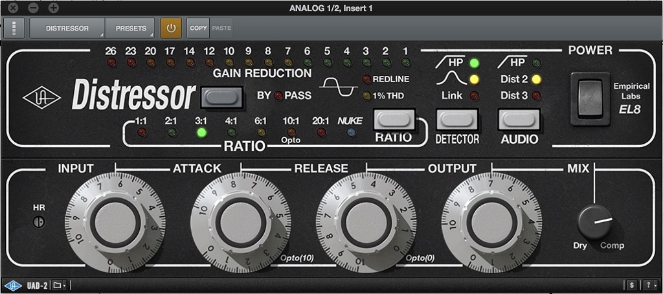Open the PRESETS dropdown menu

click(x=131, y=28)
